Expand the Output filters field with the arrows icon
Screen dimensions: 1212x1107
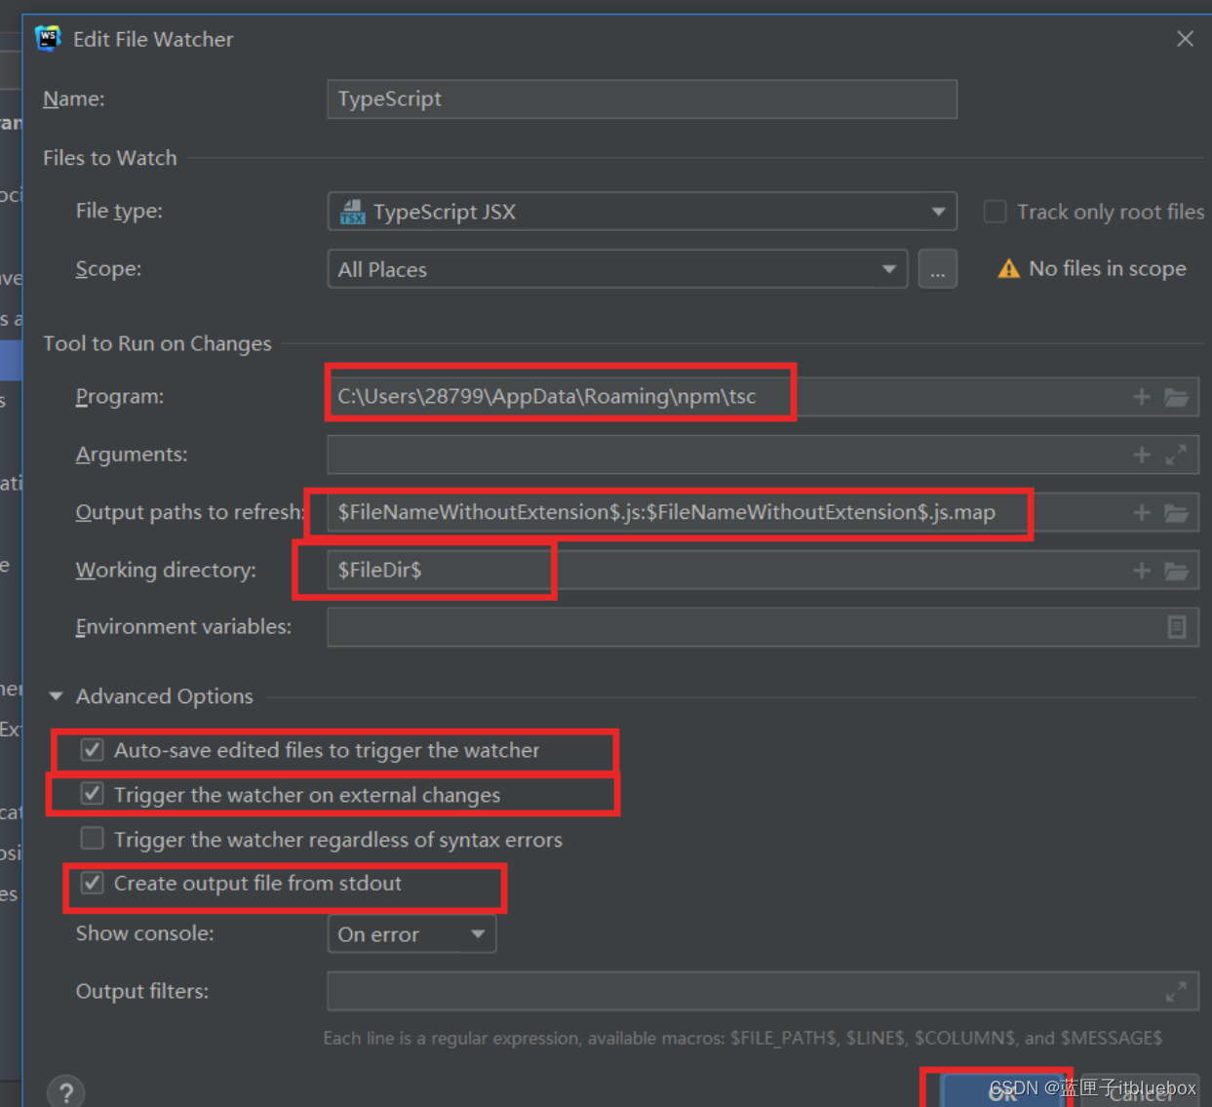click(x=1177, y=992)
